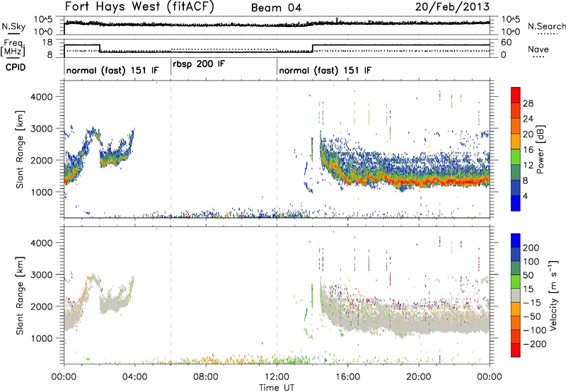
Task: Click the "Nave" legend label
Action: pos(538,49)
